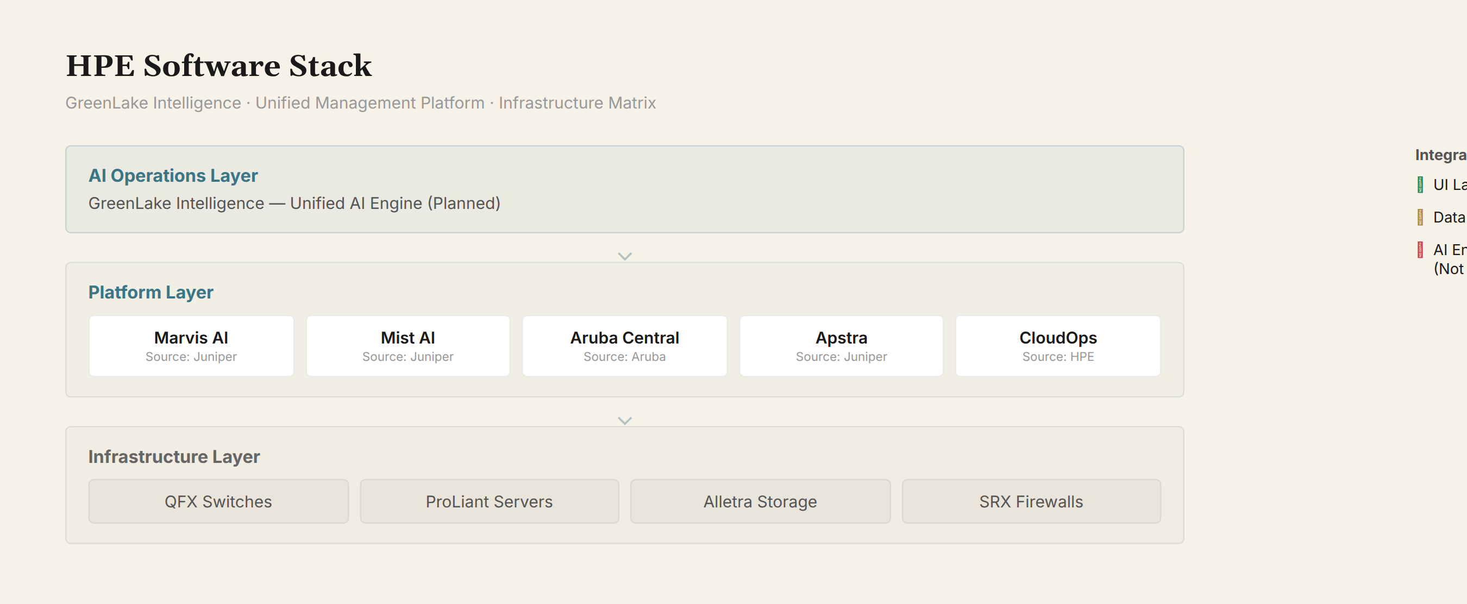
Task: Click chevron between AI Operations and Platform layers
Action: tap(625, 257)
